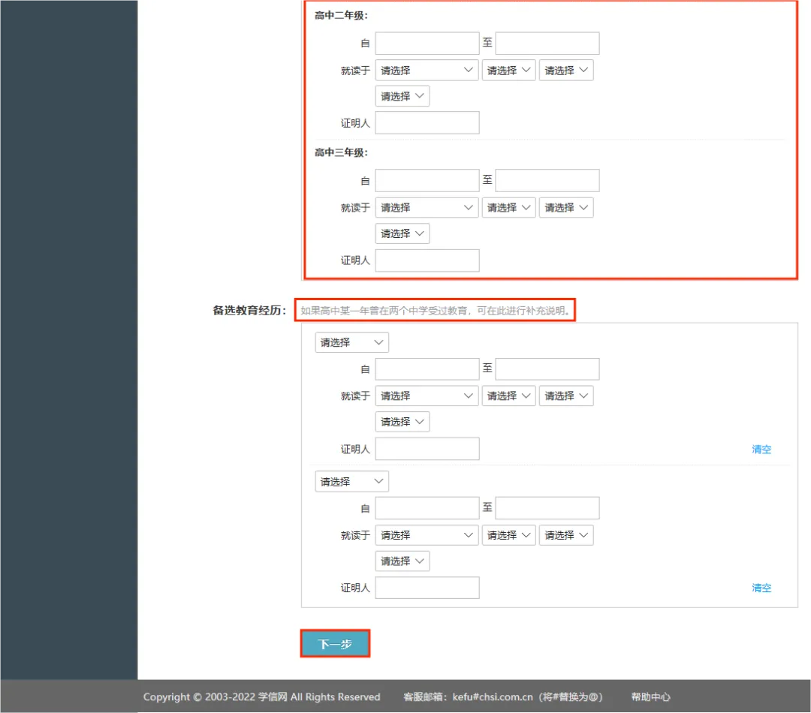Open the dropdown below 就读于 in 高中三年级
This screenshot has width=811, height=713.
(x=402, y=233)
